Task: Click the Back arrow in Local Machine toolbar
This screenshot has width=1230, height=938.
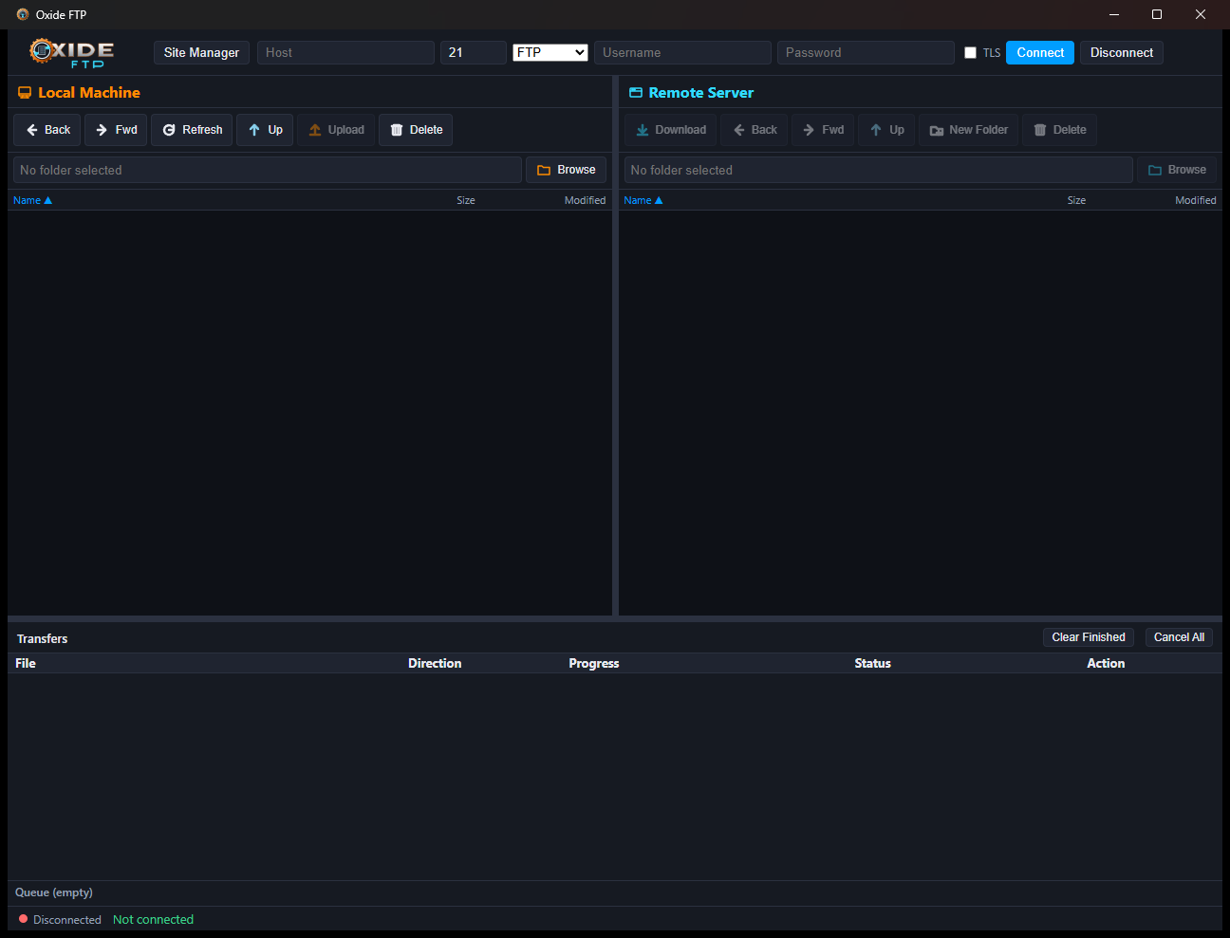Action: [x=47, y=130]
